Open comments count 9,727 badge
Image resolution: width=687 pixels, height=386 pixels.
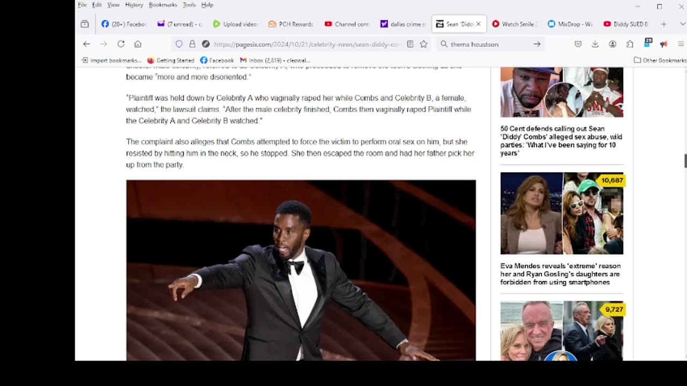(x=614, y=309)
